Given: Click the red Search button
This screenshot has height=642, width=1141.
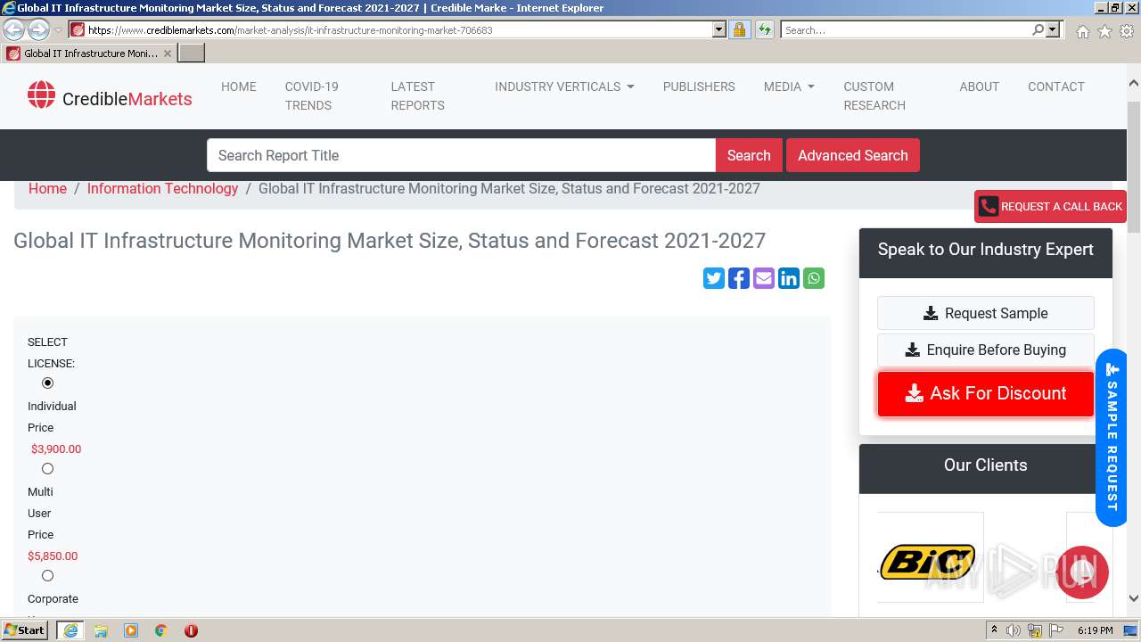Looking at the screenshot, I should 749,155.
